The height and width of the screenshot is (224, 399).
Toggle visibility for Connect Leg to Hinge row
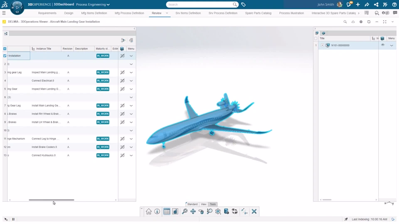(122, 139)
